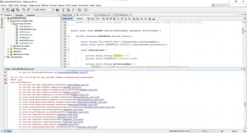Open the Ferramentas menu
The image size is (247, 133).
click(x=83, y=5)
